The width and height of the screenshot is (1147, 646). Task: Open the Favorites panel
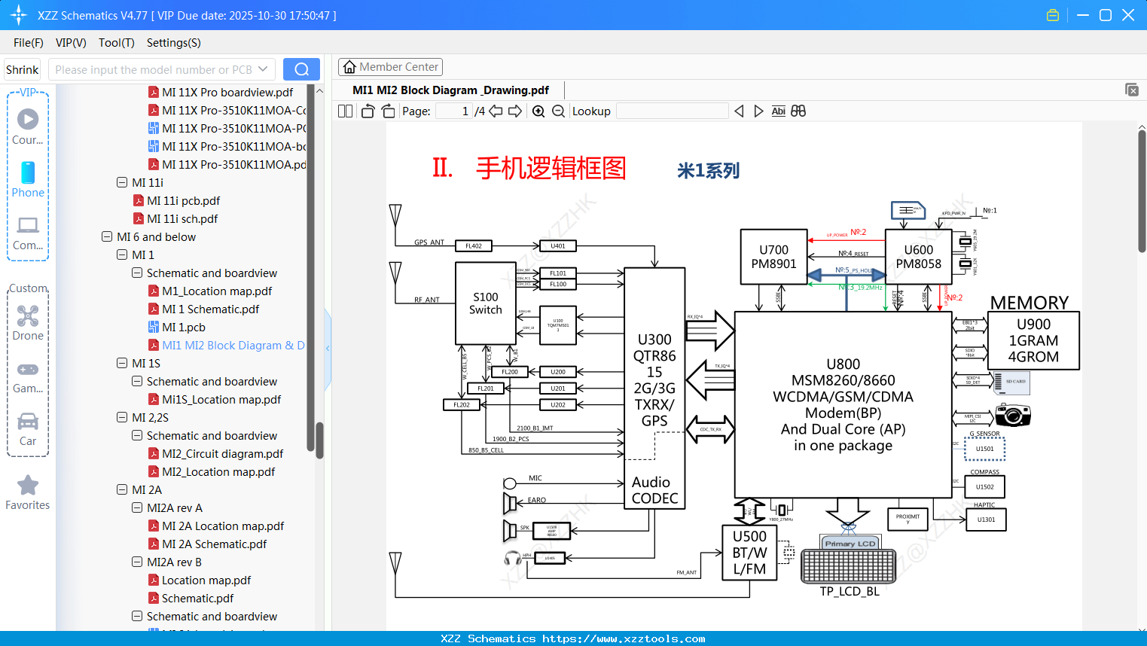click(x=27, y=486)
